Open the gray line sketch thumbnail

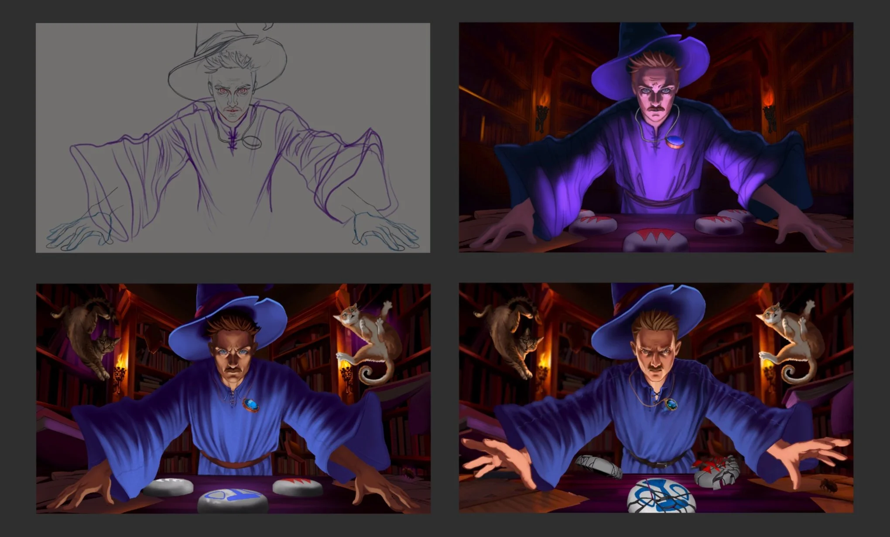click(x=233, y=137)
